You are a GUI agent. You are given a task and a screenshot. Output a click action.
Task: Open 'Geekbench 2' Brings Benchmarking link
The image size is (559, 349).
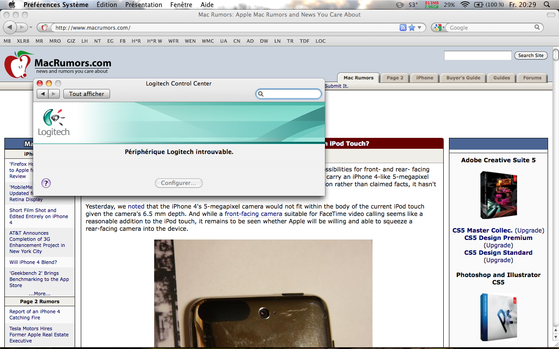coord(39,279)
